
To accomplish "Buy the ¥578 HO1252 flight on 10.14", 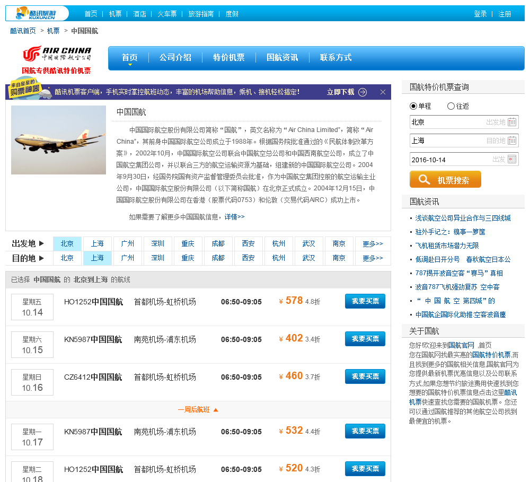I will pyautogui.click(x=365, y=301).
